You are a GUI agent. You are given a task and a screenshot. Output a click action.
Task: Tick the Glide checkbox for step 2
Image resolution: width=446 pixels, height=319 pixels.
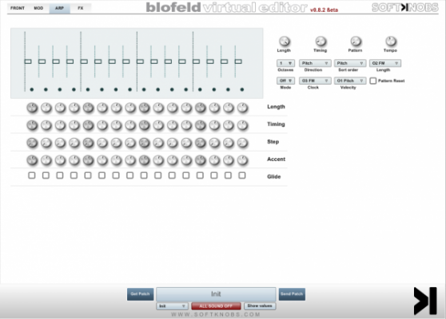point(46,175)
